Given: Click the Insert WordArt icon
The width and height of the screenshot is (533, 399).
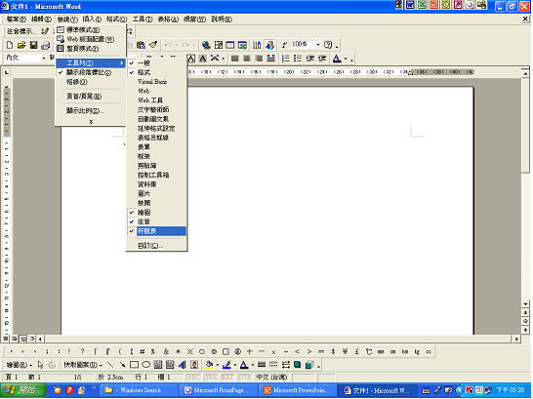Looking at the screenshot, I should (182, 365).
